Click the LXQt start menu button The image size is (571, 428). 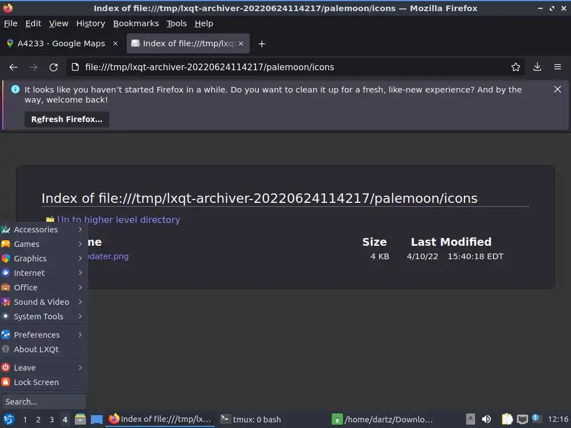[9, 419]
